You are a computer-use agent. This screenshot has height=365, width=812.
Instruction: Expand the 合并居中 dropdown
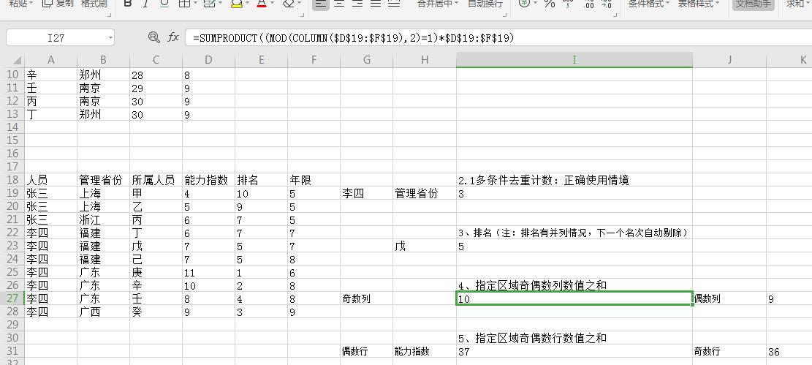[x=456, y=4]
